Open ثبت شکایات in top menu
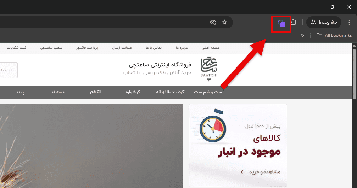Screen dimensions: 357x188 16,48
